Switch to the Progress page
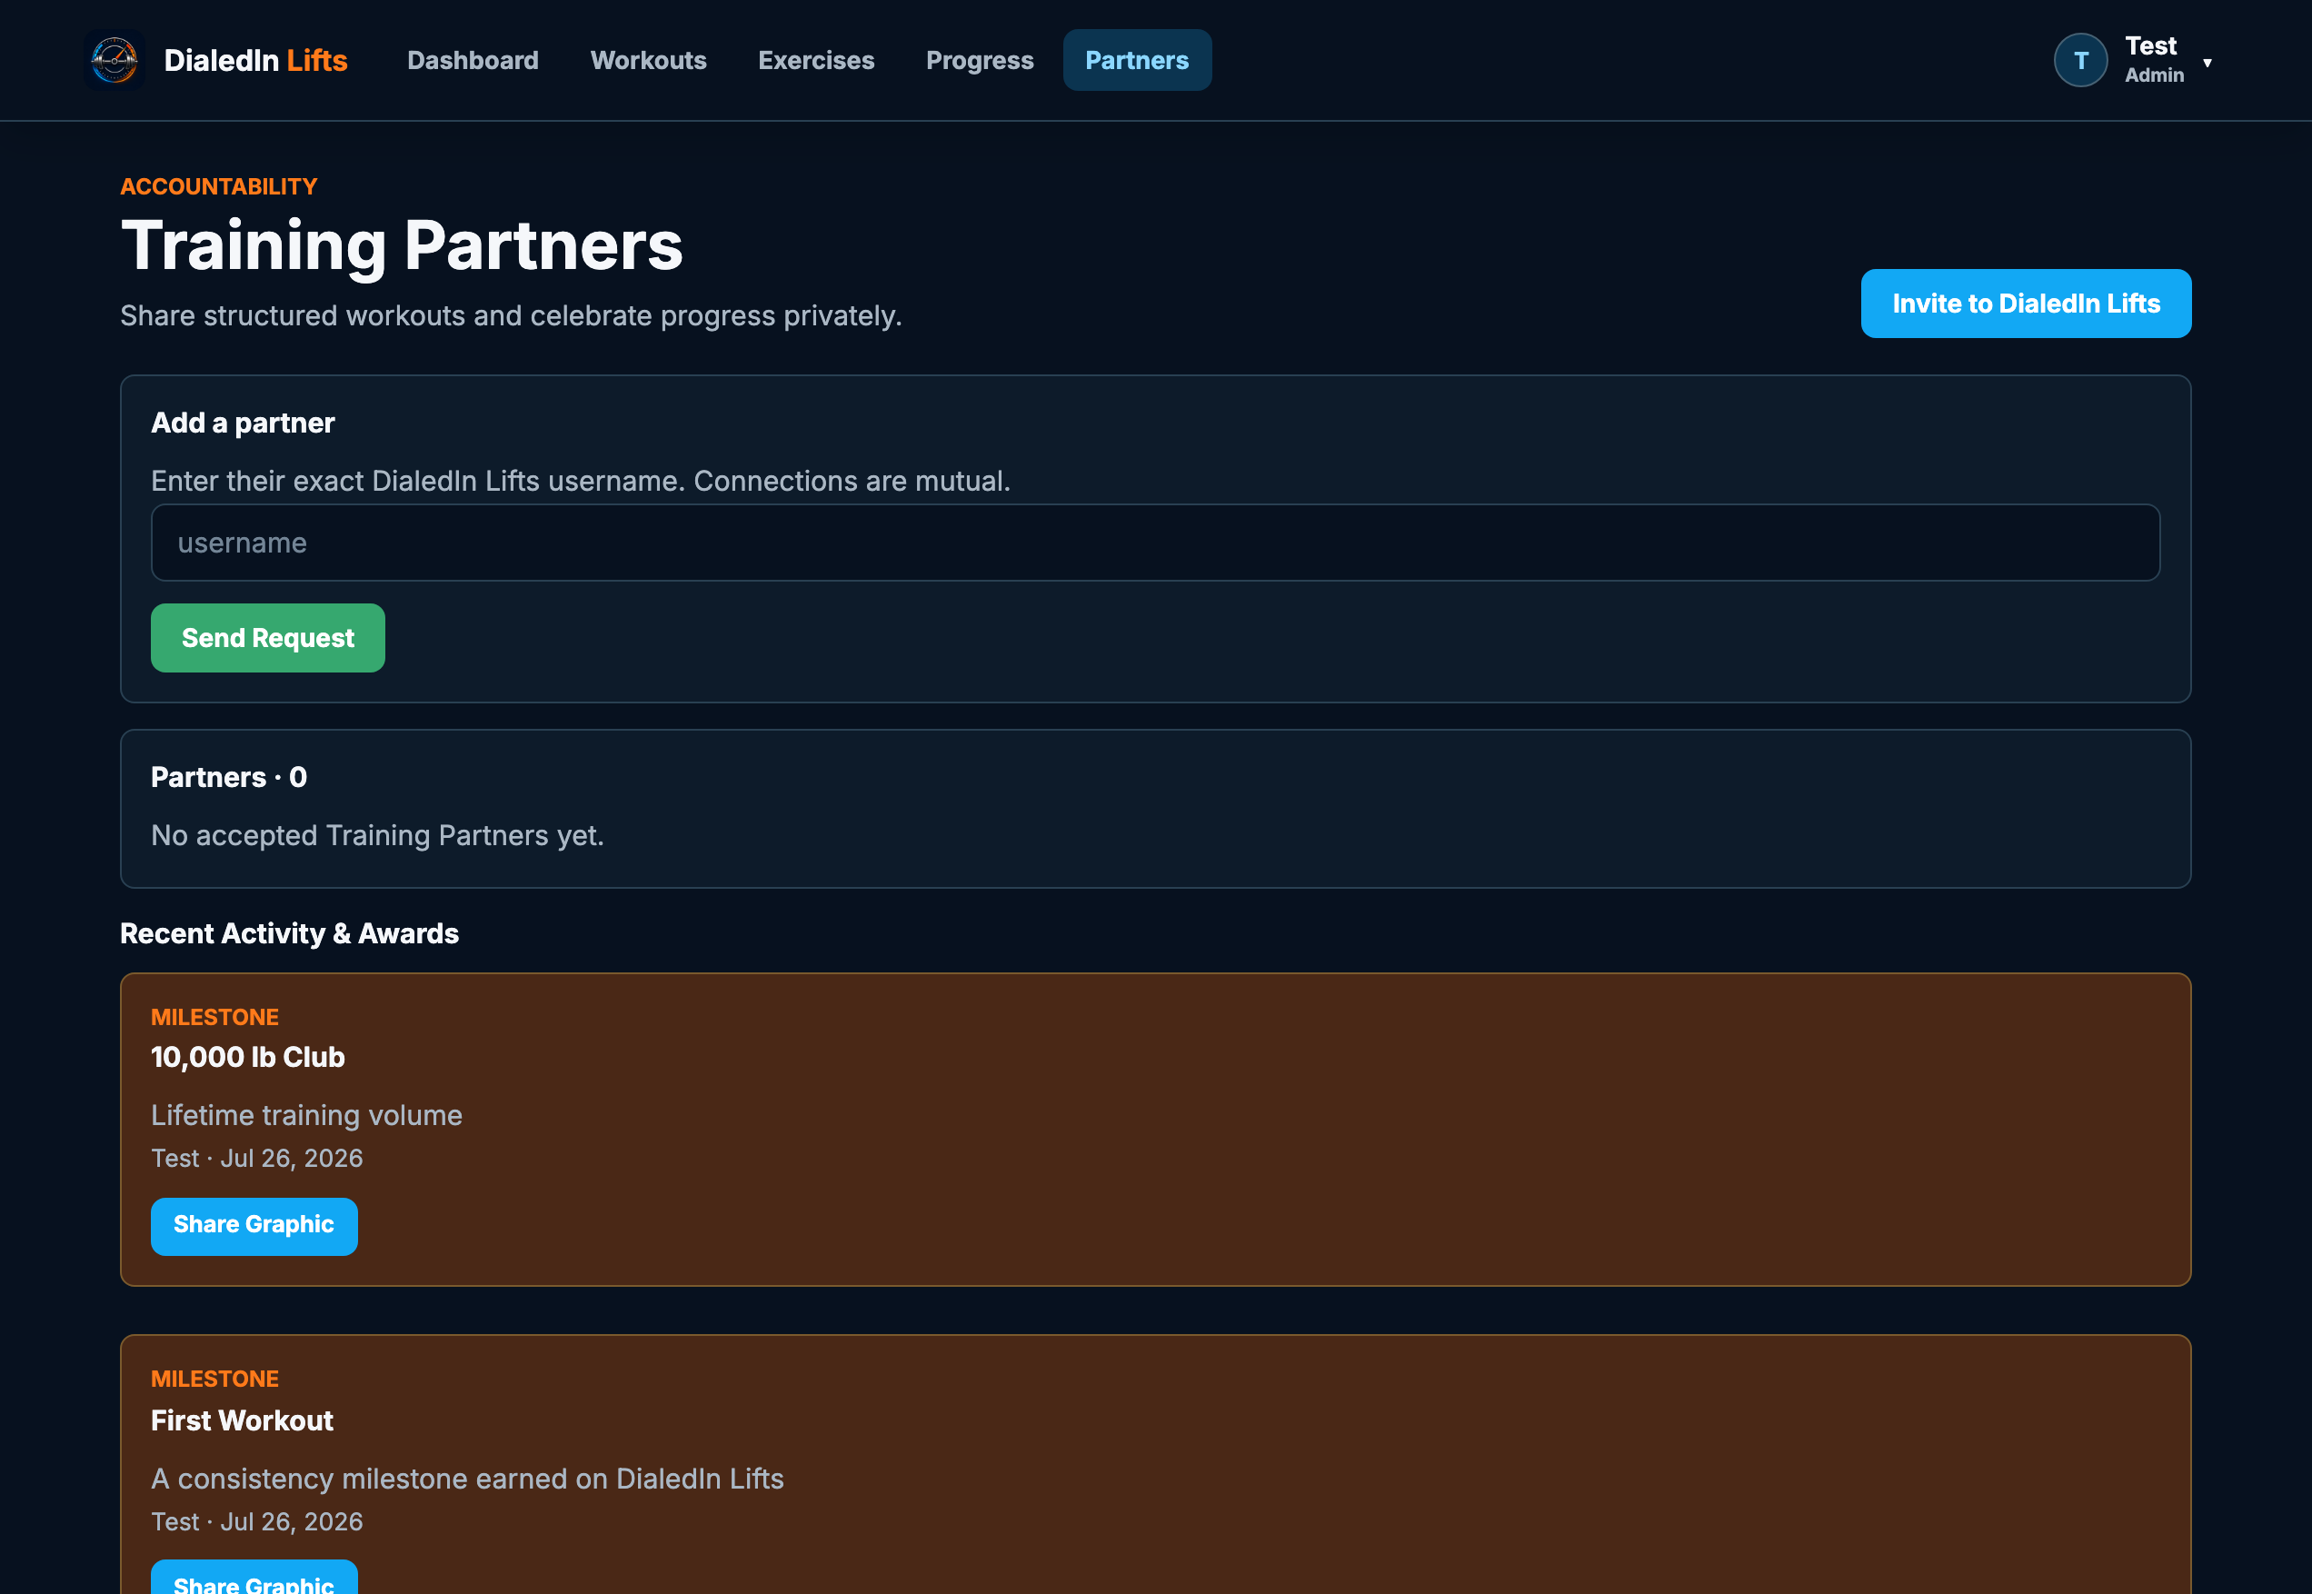The width and height of the screenshot is (2312, 1594). (x=980, y=60)
